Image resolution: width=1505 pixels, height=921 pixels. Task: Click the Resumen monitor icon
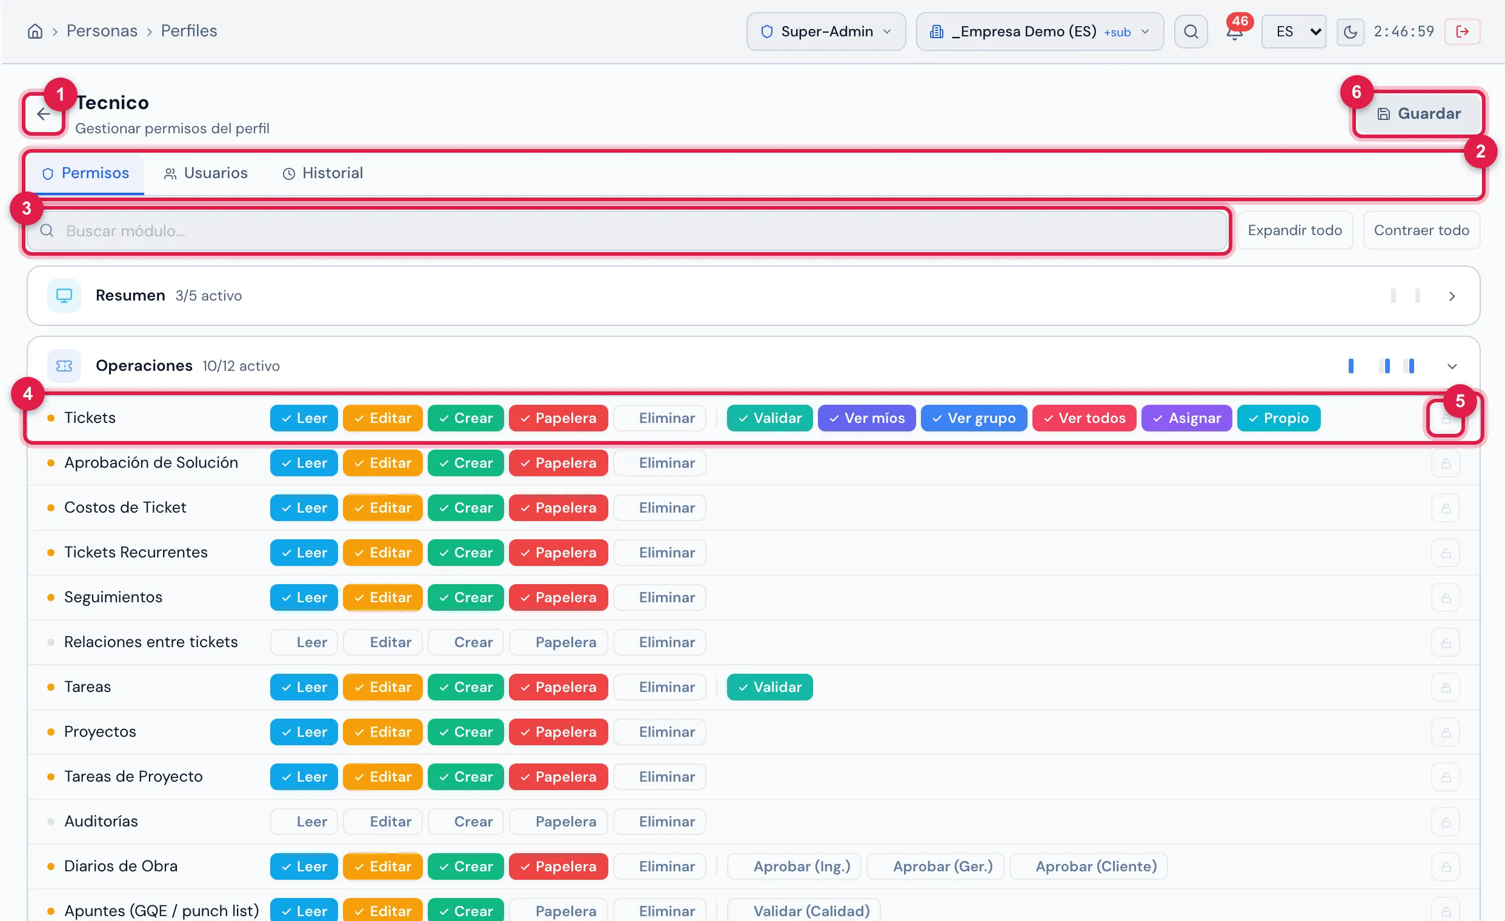[64, 296]
